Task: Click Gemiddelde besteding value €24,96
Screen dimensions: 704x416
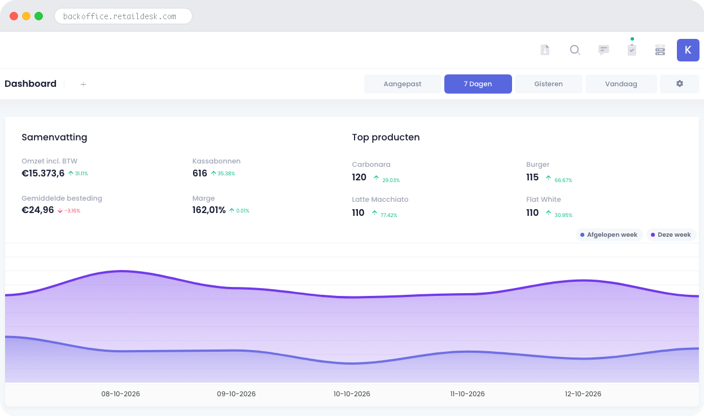Action: 38,210
